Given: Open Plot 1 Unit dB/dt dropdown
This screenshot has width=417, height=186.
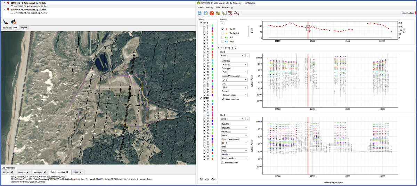Looking at the screenshot, I should click(235, 87).
